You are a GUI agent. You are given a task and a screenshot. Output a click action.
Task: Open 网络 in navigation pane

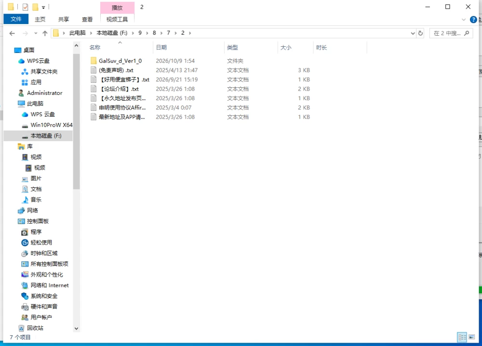tap(33, 211)
